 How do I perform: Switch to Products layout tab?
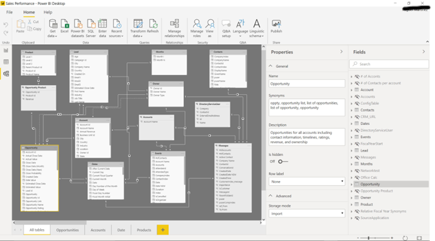pos(144,230)
